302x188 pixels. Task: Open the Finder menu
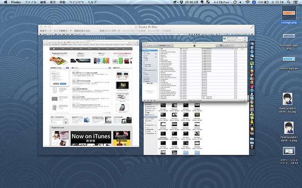[16, 2]
